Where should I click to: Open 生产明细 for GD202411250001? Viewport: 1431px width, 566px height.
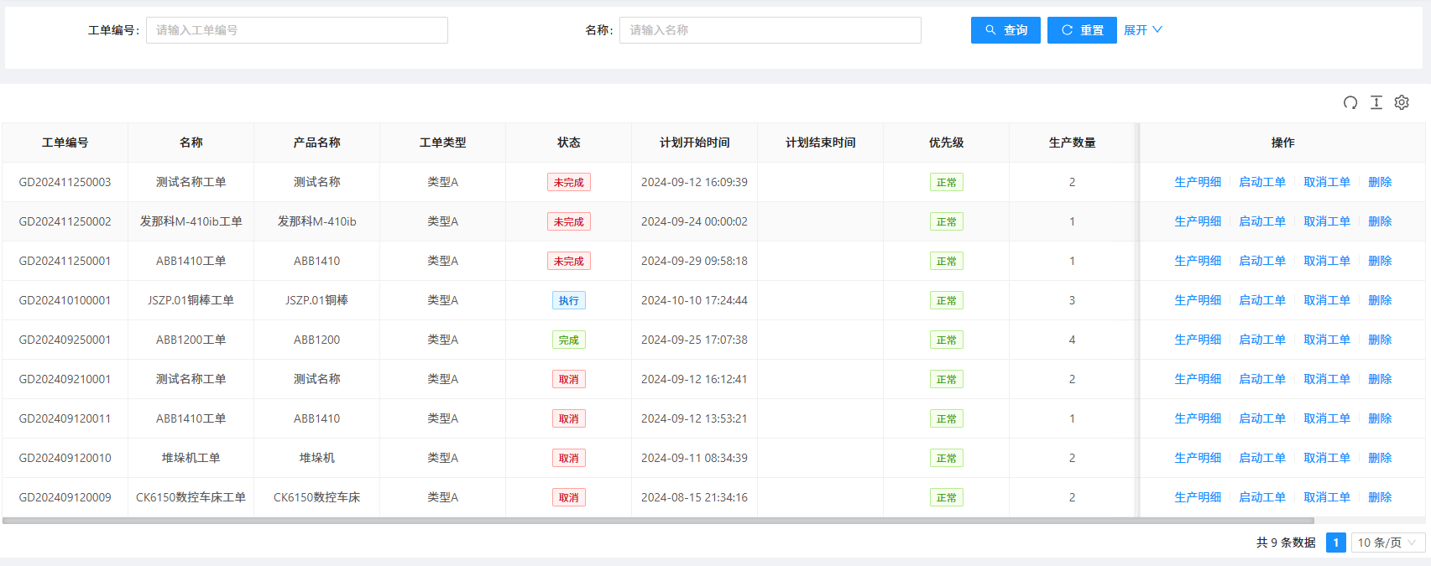tap(1198, 261)
